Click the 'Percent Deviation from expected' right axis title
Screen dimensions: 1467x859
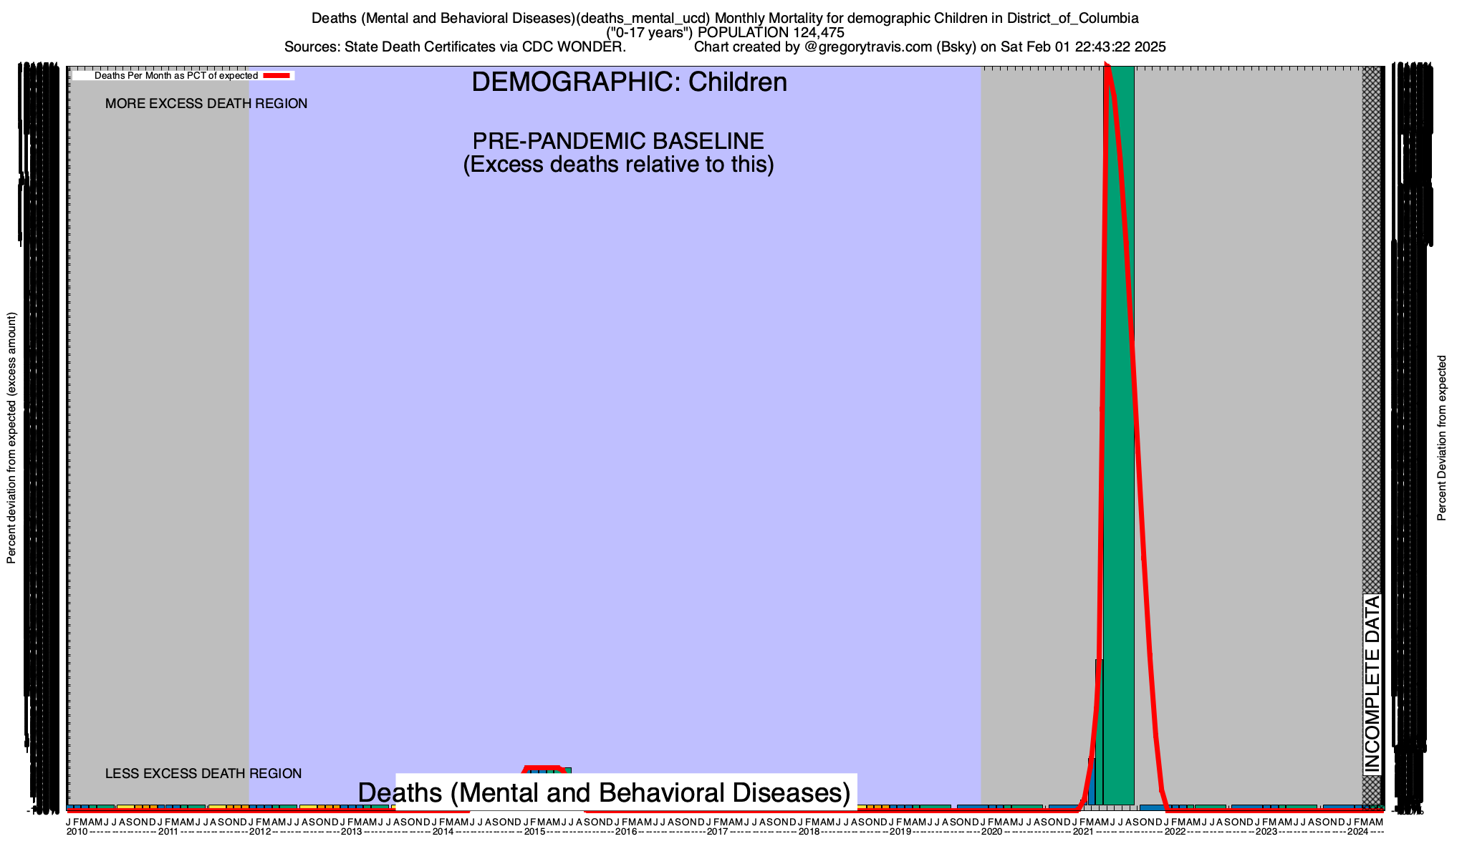pyautogui.click(x=1442, y=438)
